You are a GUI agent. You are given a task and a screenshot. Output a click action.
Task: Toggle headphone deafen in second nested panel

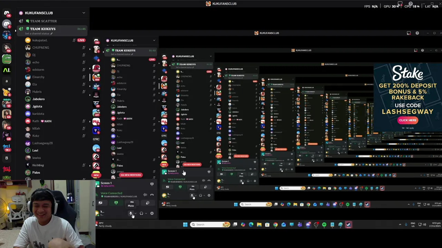pos(200,195)
